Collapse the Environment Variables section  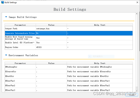6,55
